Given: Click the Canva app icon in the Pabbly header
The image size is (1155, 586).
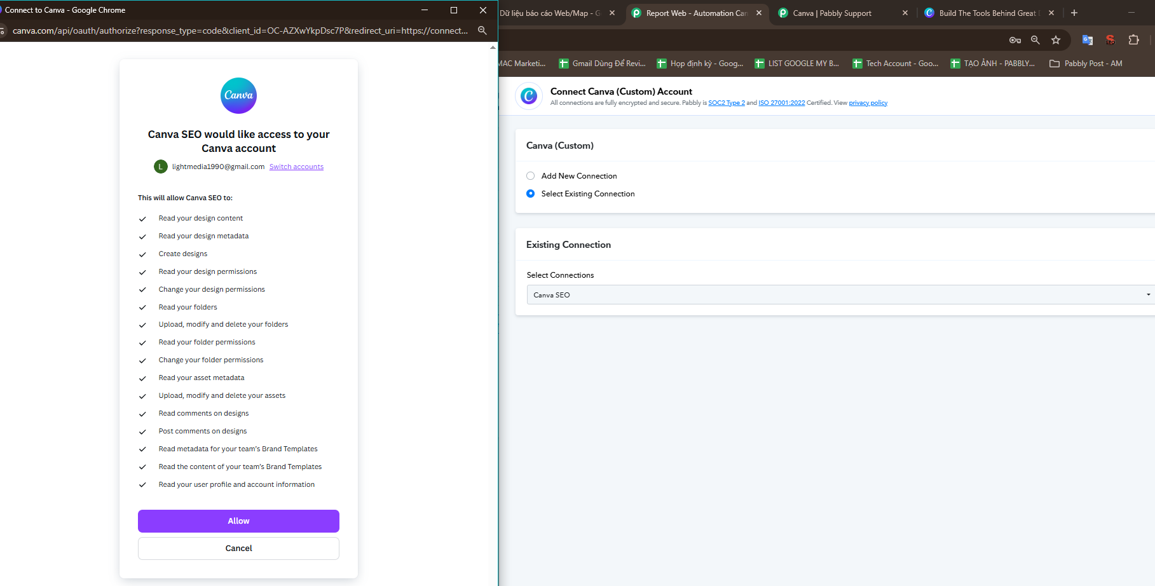Looking at the screenshot, I should coord(529,96).
